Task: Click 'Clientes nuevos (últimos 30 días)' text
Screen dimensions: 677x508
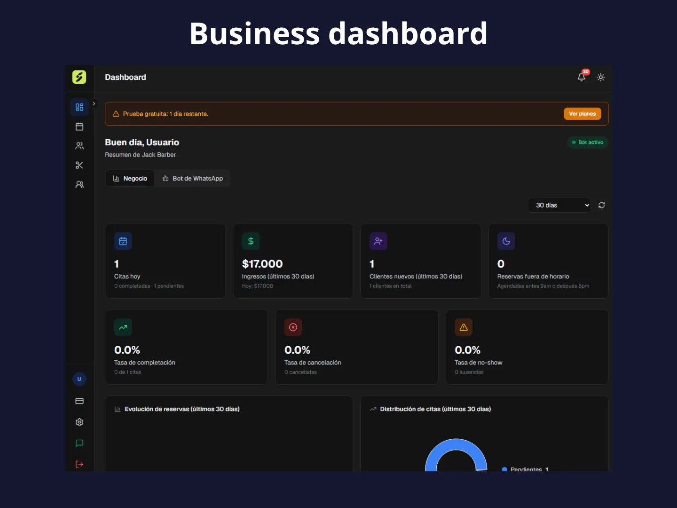Action: [x=416, y=277]
